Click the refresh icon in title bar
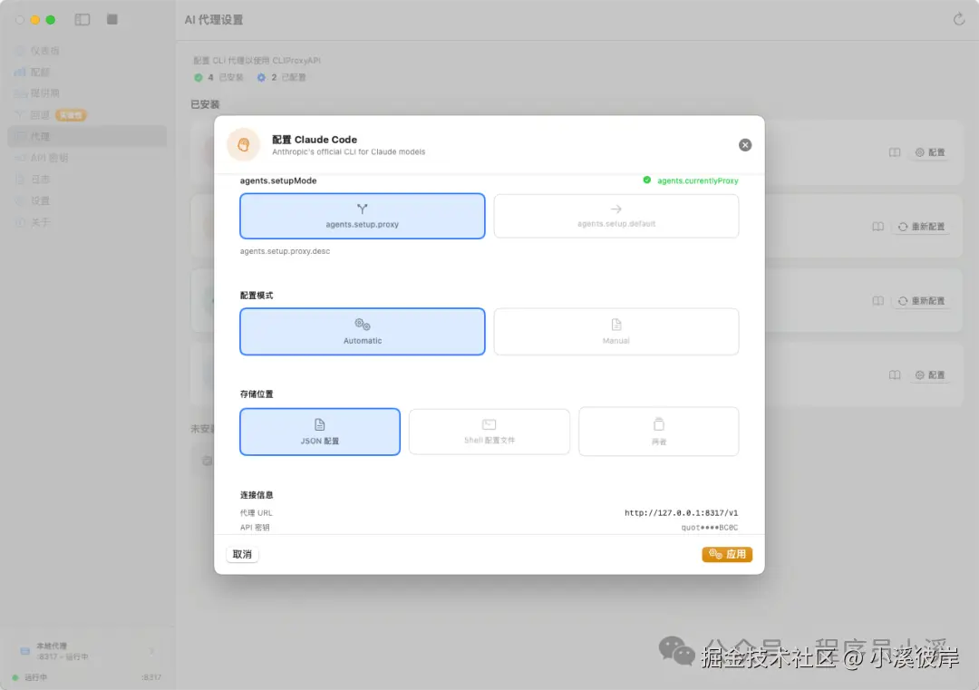979x690 pixels. tap(959, 19)
